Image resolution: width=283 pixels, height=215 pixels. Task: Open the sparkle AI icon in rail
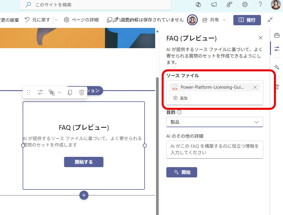coord(277,67)
